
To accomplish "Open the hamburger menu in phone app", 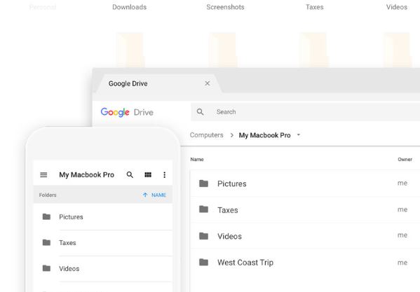I will [43, 175].
